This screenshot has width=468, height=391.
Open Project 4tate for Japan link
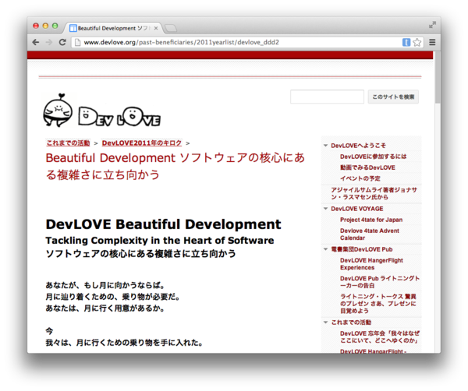(x=371, y=220)
